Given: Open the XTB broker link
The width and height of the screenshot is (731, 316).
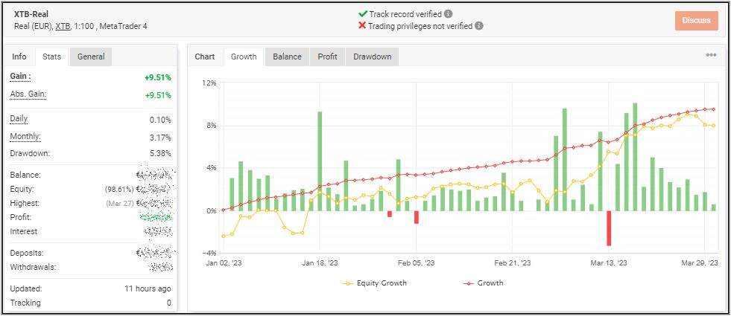Looking at the screenshot, I should (x=63, y=27).
